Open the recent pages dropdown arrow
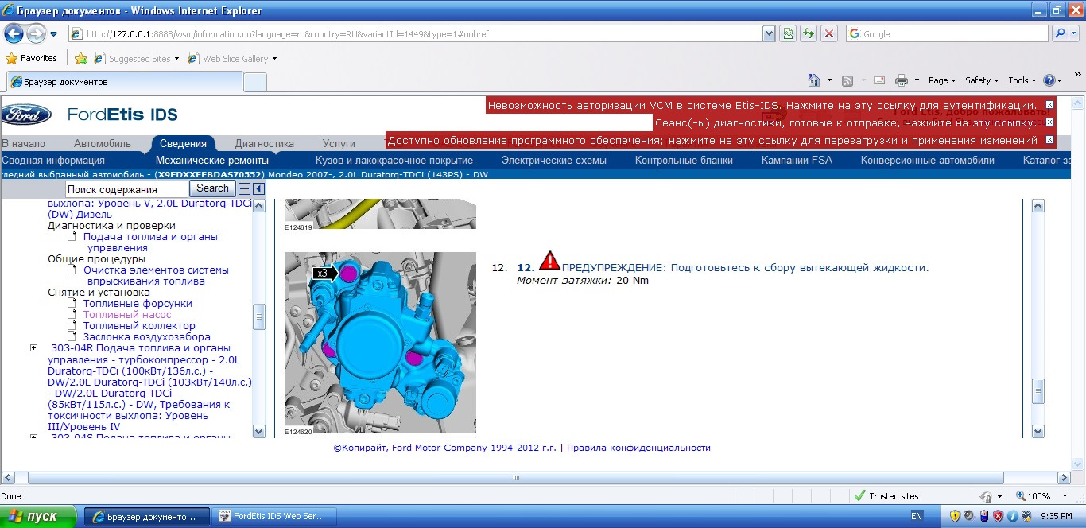This screenshot has width=1086, height=528. (53, 34)
